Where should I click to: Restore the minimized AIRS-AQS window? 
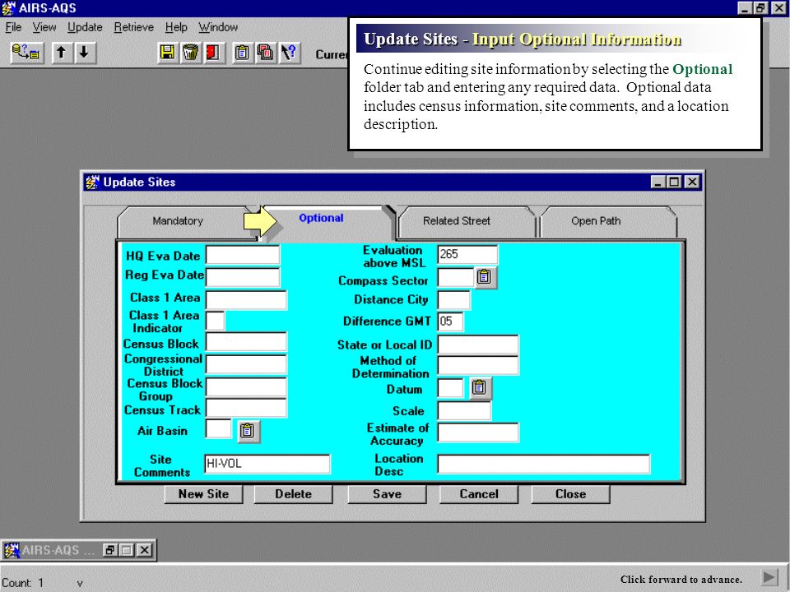pos(109,550)
